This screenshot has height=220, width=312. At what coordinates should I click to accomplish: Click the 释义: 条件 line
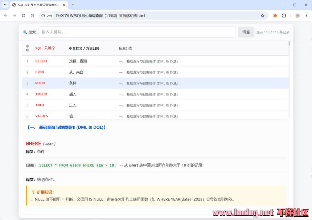(35, 151)
